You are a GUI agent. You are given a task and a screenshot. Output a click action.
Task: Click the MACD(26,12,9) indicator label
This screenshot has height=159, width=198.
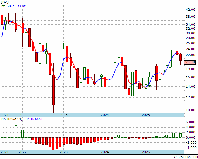[x=12, y=119]
